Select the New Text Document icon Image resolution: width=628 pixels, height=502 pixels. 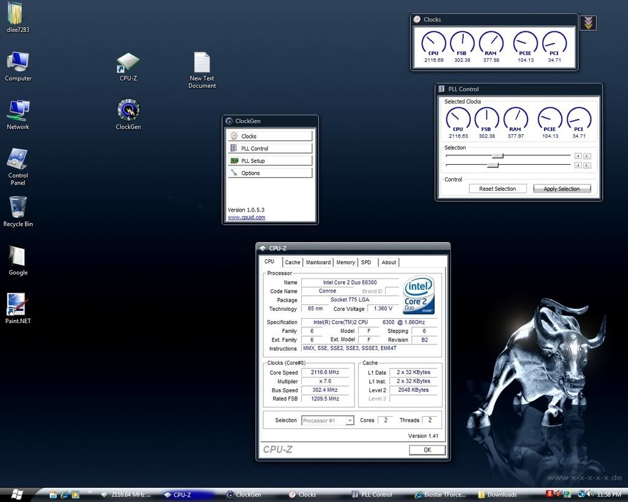[202, 70]
